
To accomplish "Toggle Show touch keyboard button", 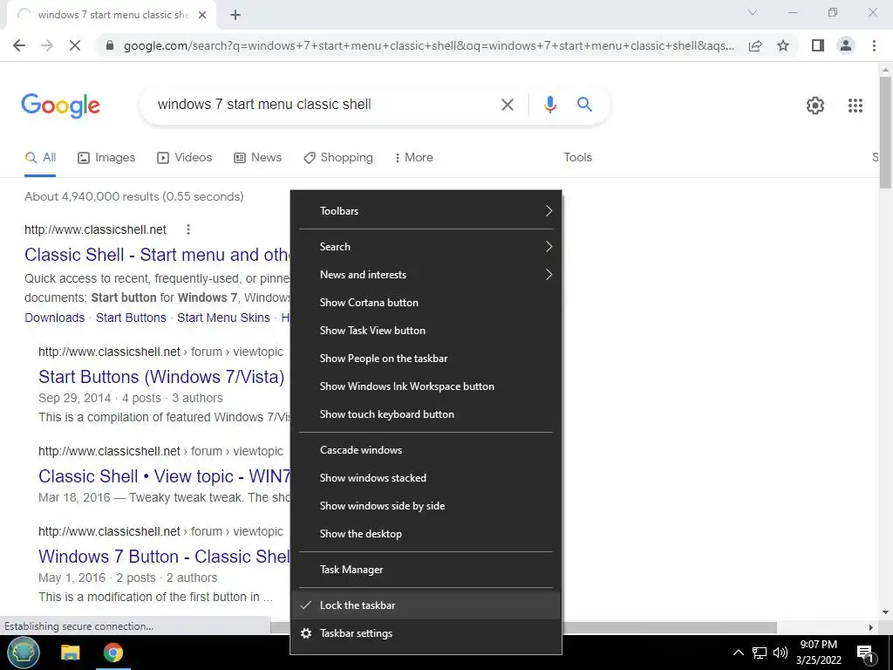I will click(426, 414).
